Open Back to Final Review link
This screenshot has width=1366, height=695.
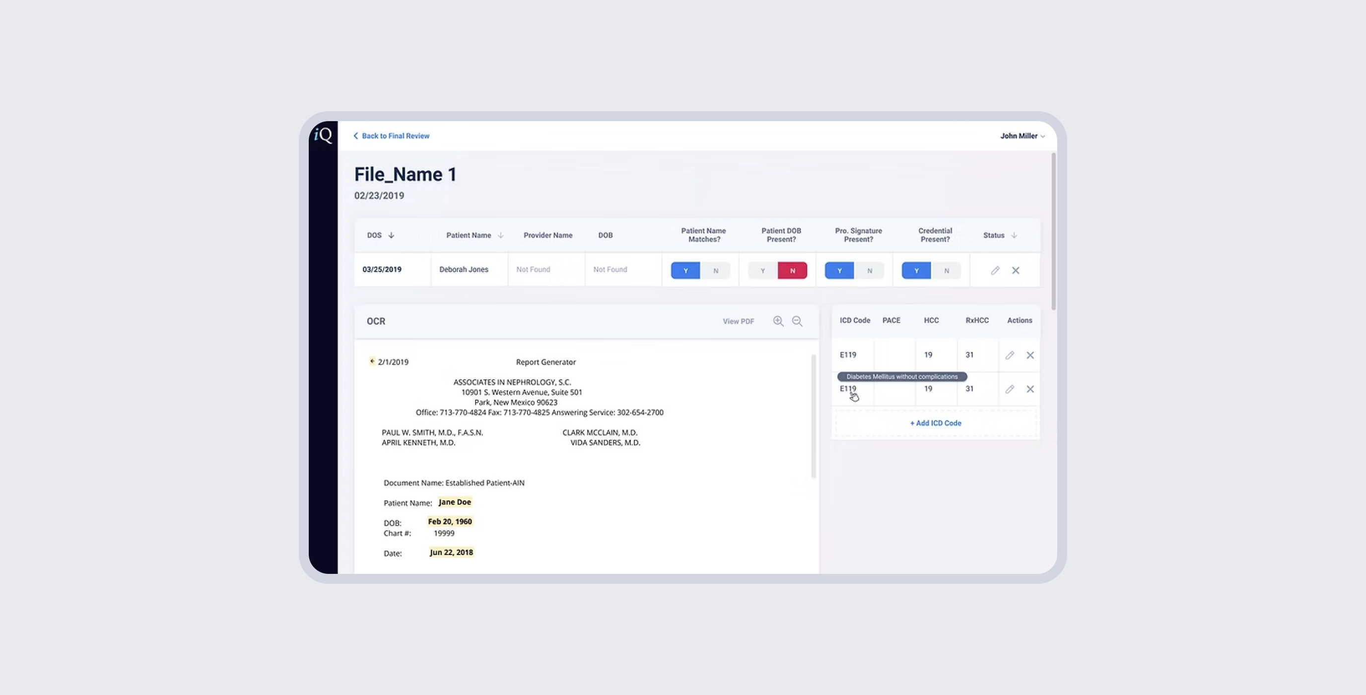click(395, 136)
